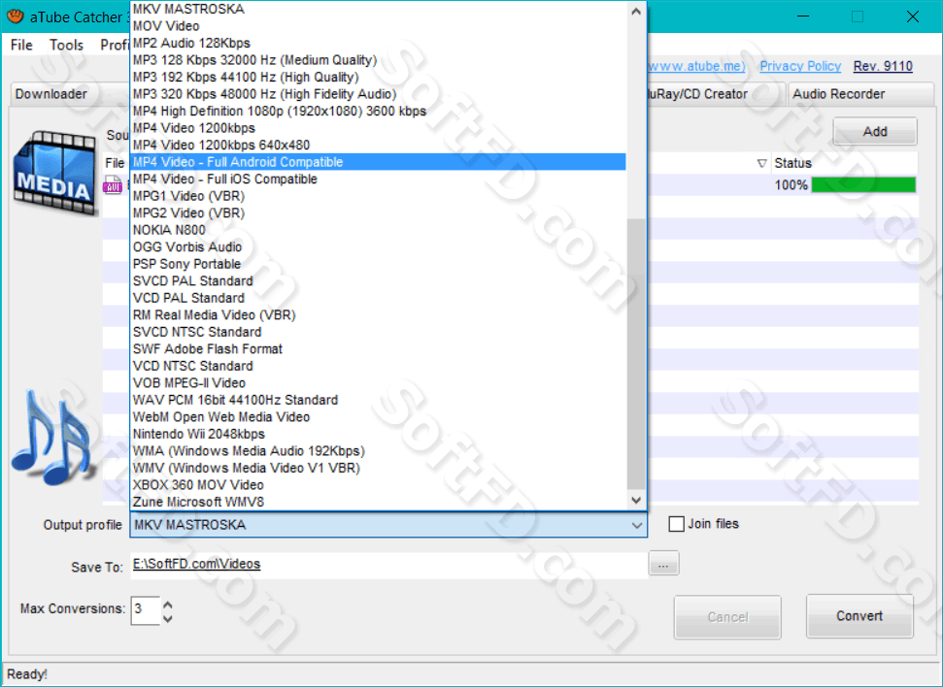Select SWF Adobe Flash Format profile
The image size is (943, 687).
coord(379,348)
